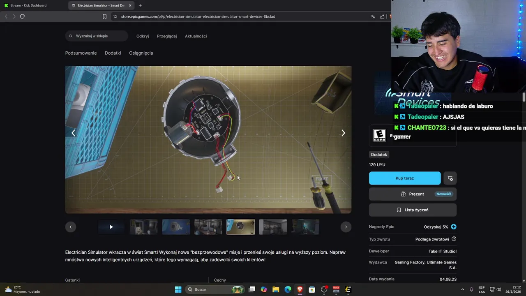Screen dimensions: 526x296
Task: Click the 04.08.23 release date value
Action: pos(448,279)
